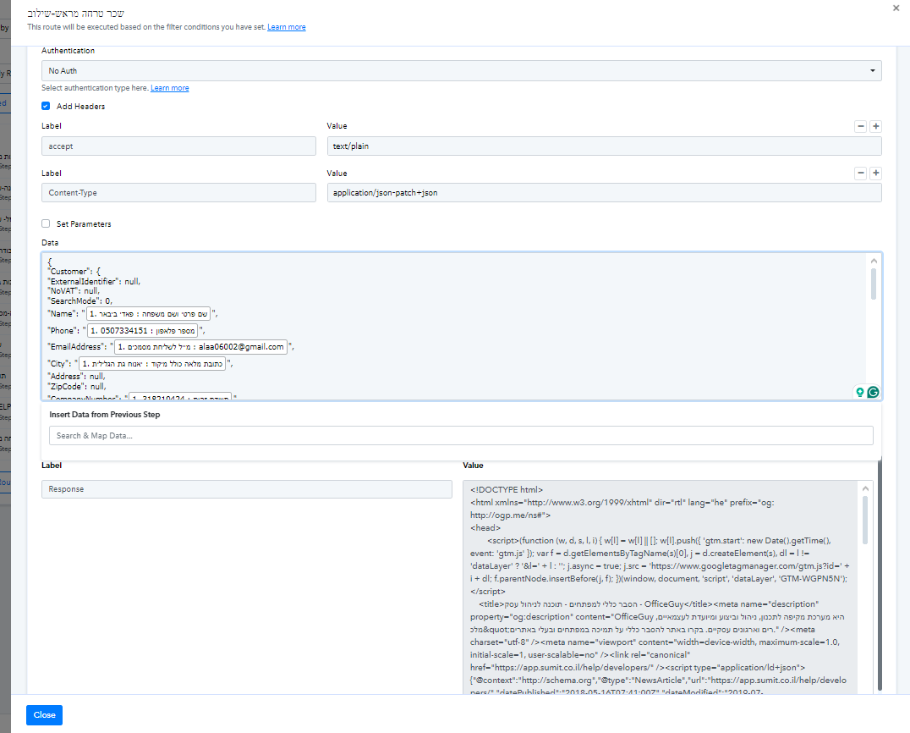Click the Insert Data from Previous Step heading

[x=105, y=415]
